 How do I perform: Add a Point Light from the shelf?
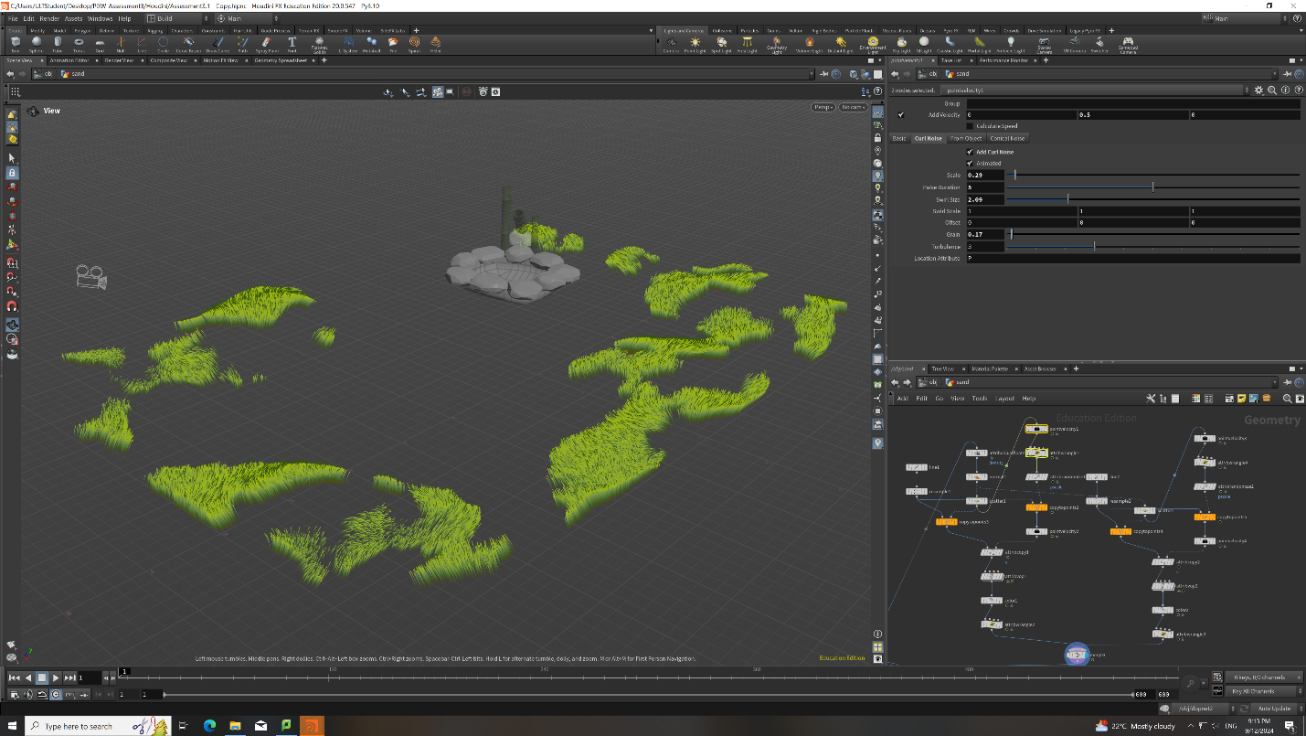(695, 43)
